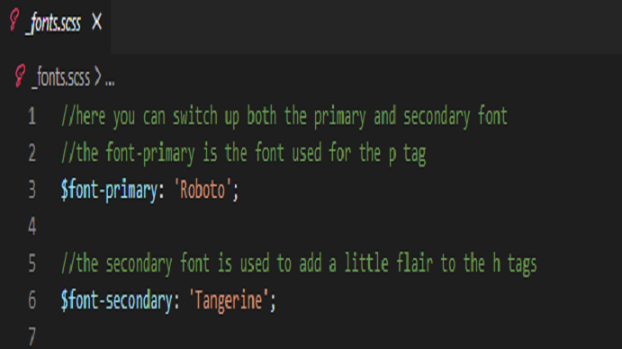622x349 pixels.
Task: Place cursor on empty line 4
Action: (318, 227)
